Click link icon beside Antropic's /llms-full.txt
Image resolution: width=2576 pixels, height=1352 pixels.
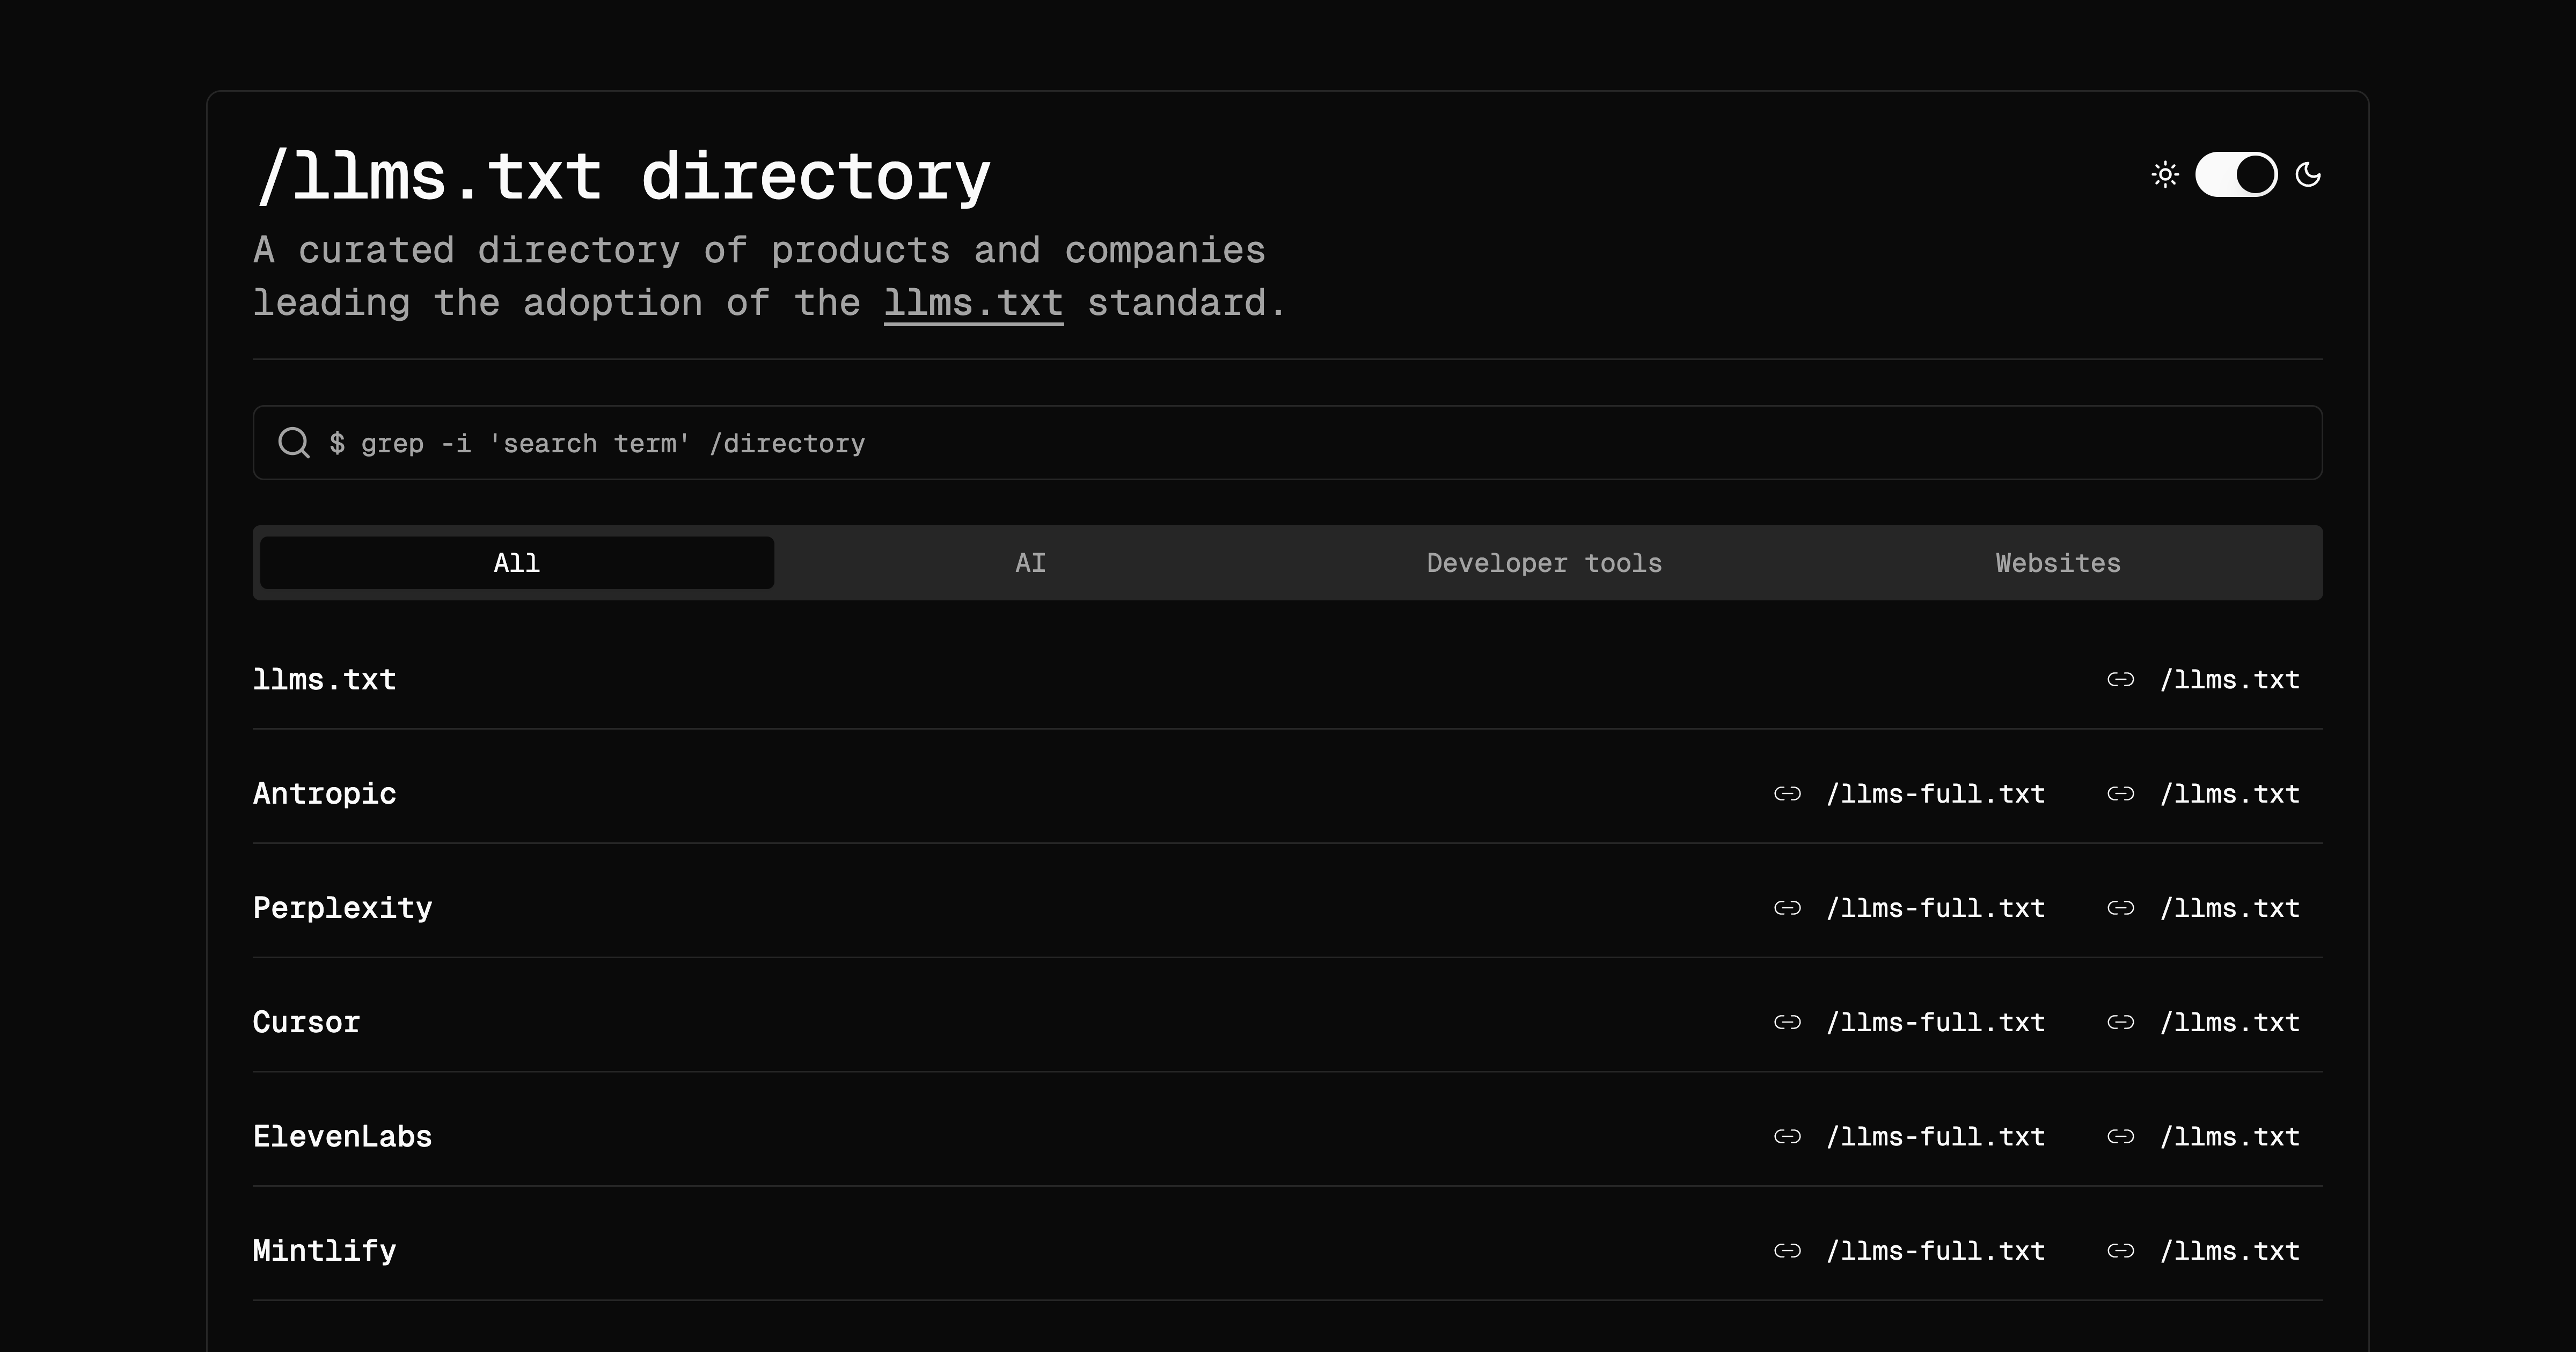point(1787,794)
